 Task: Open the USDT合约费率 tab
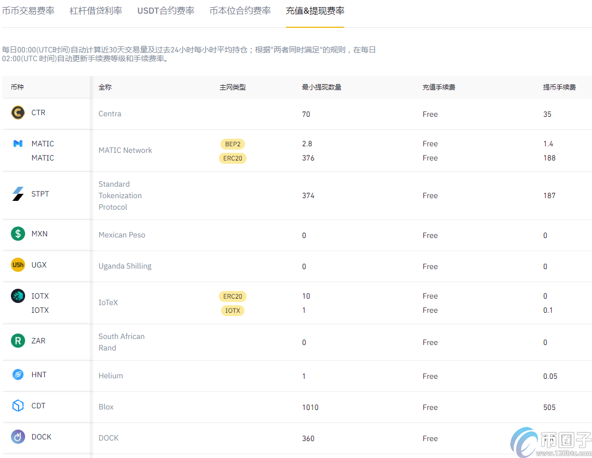click(x=166, y=10)
